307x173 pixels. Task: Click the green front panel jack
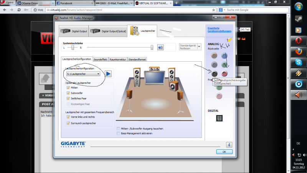[x=219, y=88]
